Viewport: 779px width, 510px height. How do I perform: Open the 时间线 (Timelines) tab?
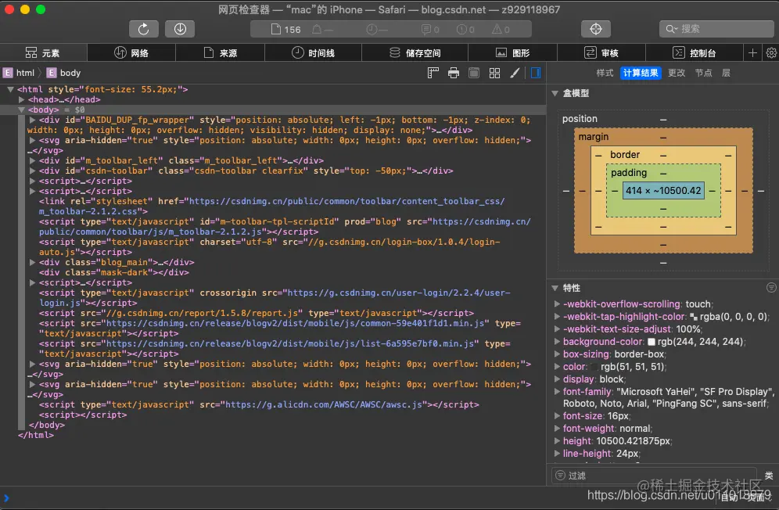tap(313, 52)
